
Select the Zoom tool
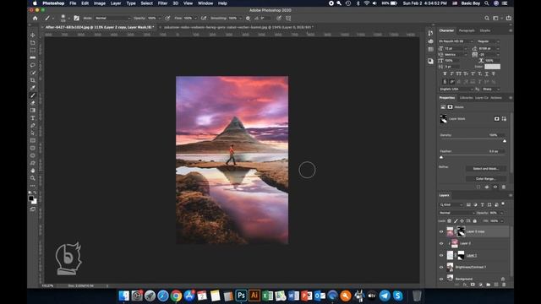click(33, 178)
